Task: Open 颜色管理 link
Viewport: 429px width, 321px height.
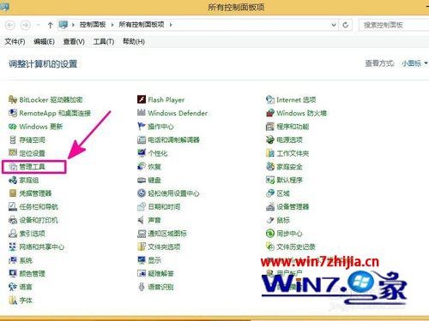Action: [x=32, y=274]
